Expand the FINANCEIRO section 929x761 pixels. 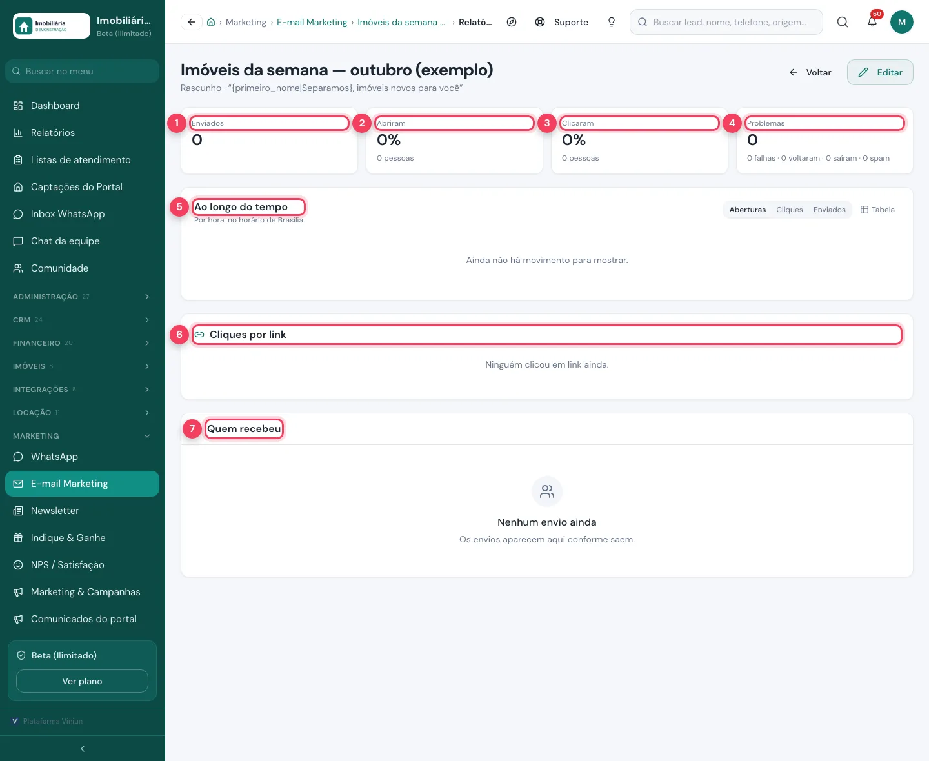82,343
